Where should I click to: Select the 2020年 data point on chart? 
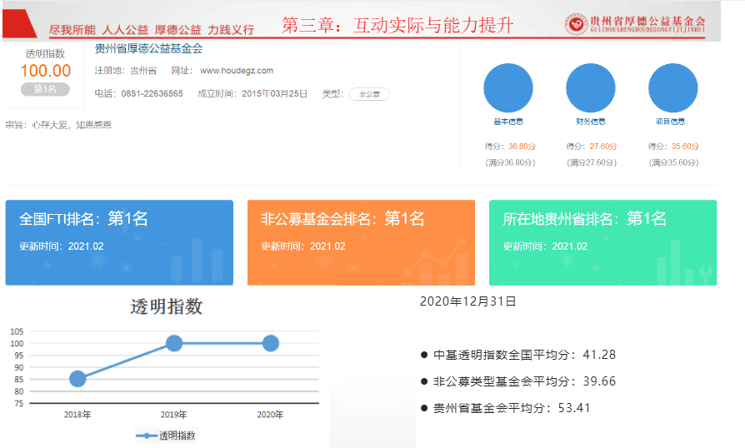(x=270, y=343)
